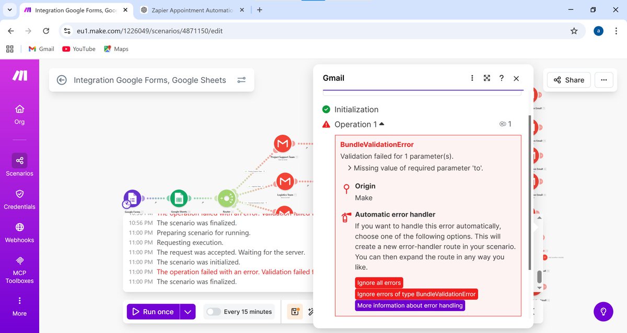Image resolution: width=627 pixels, height=333 pixels.
Task: Click the address bar URL
Action: [x=149, y=31]
